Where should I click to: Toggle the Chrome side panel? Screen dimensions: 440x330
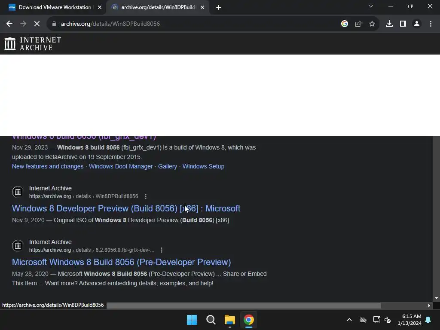403,24
